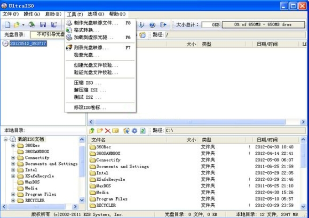309x218 pixels.
Task: Choose 解压缩 ISZ menu entry
Action: point(100,90)
